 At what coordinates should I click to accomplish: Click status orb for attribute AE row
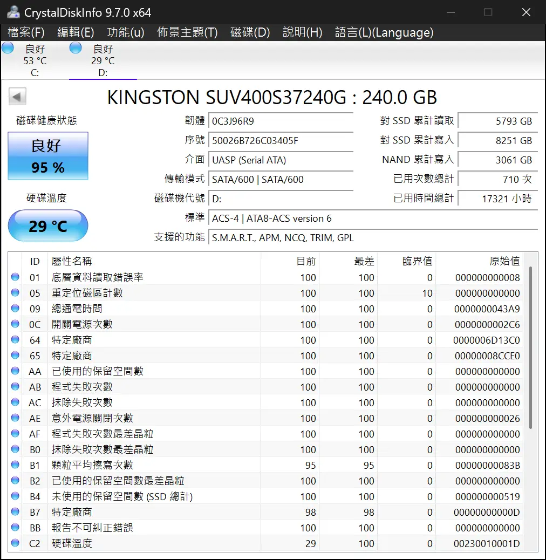[15, 418]
